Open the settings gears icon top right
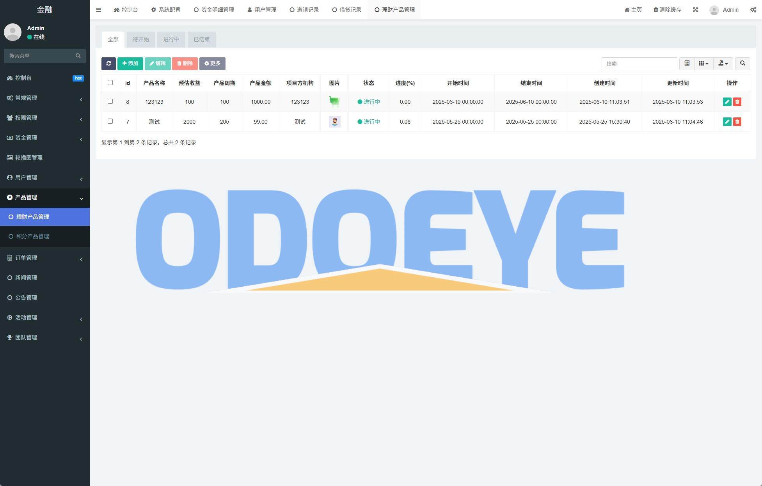This screenshot has height=486, width=762. (x=753, y=10)
